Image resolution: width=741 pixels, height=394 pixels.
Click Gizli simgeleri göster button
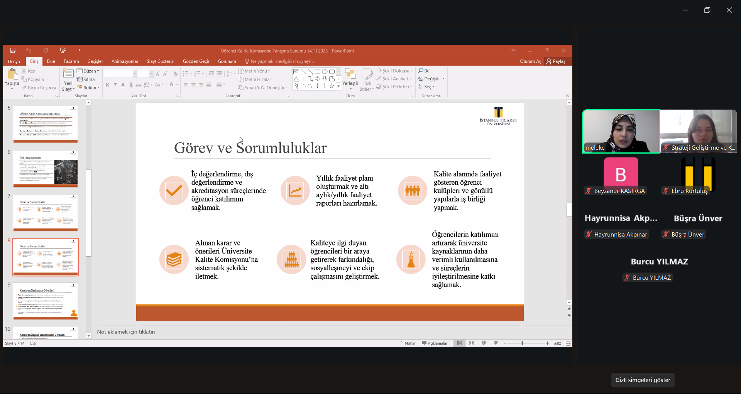[643, 380]
